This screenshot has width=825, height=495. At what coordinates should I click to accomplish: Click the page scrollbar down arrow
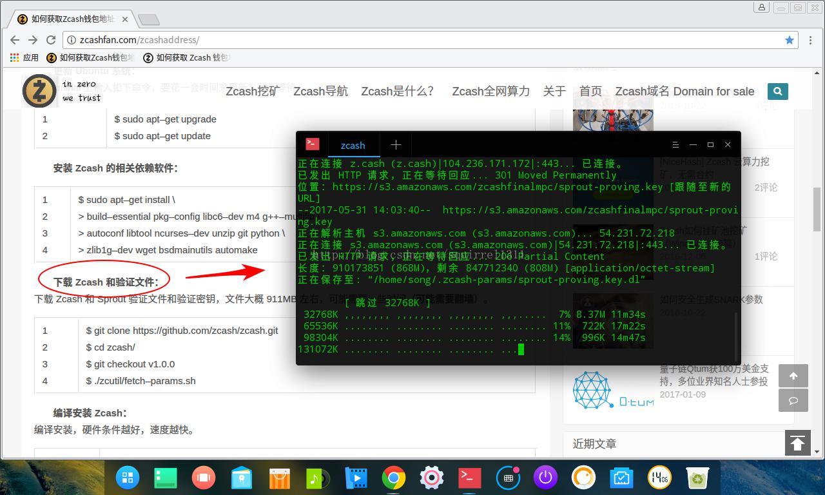[817, 452]
